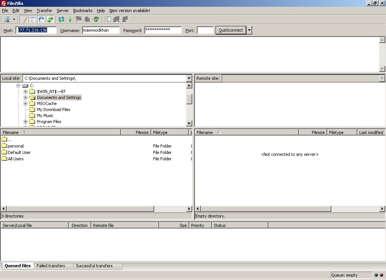Click the Reconnect green checkmark icon

point(96,19)
